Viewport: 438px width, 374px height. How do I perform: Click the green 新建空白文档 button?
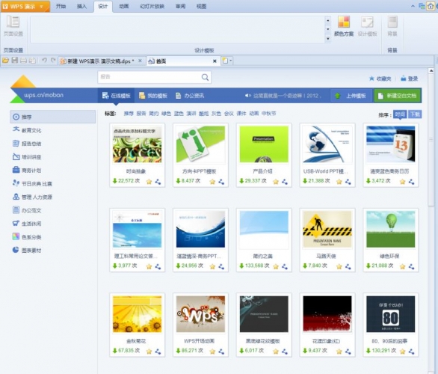398,96
